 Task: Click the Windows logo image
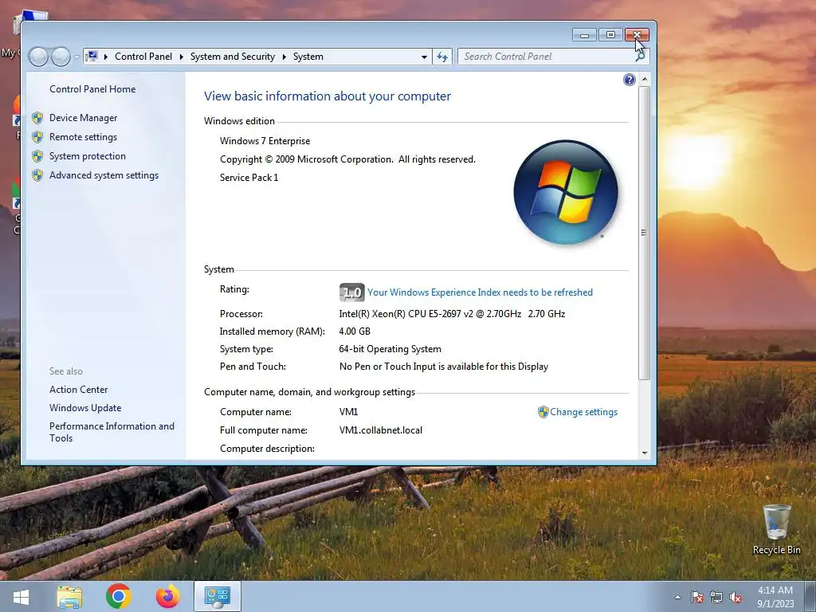pos(566,192)
